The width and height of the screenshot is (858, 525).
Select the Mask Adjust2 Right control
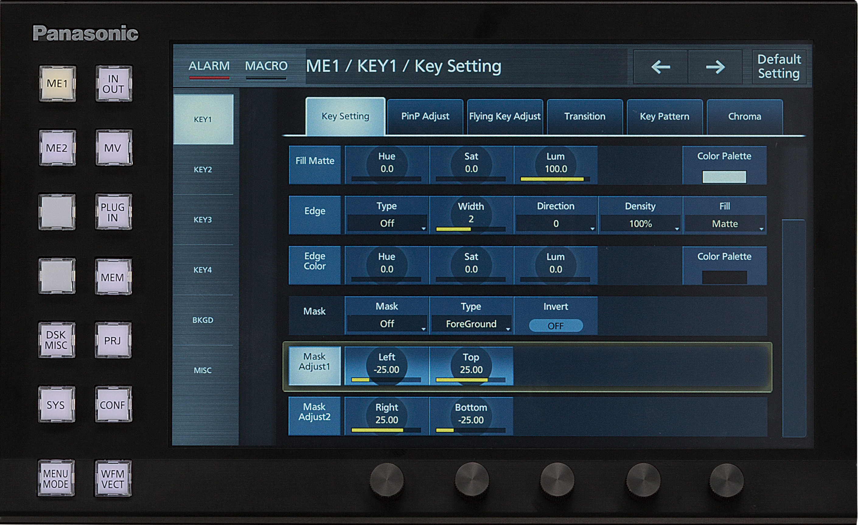[x=387, y=416]
